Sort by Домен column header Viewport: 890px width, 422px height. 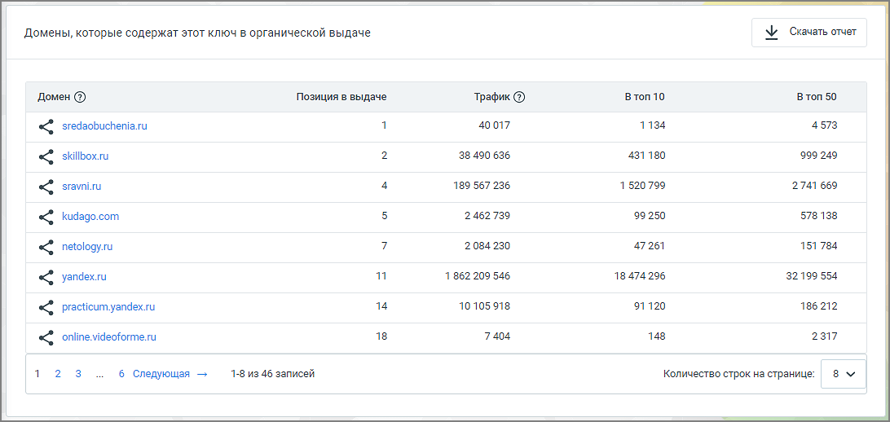pos(54,97)
